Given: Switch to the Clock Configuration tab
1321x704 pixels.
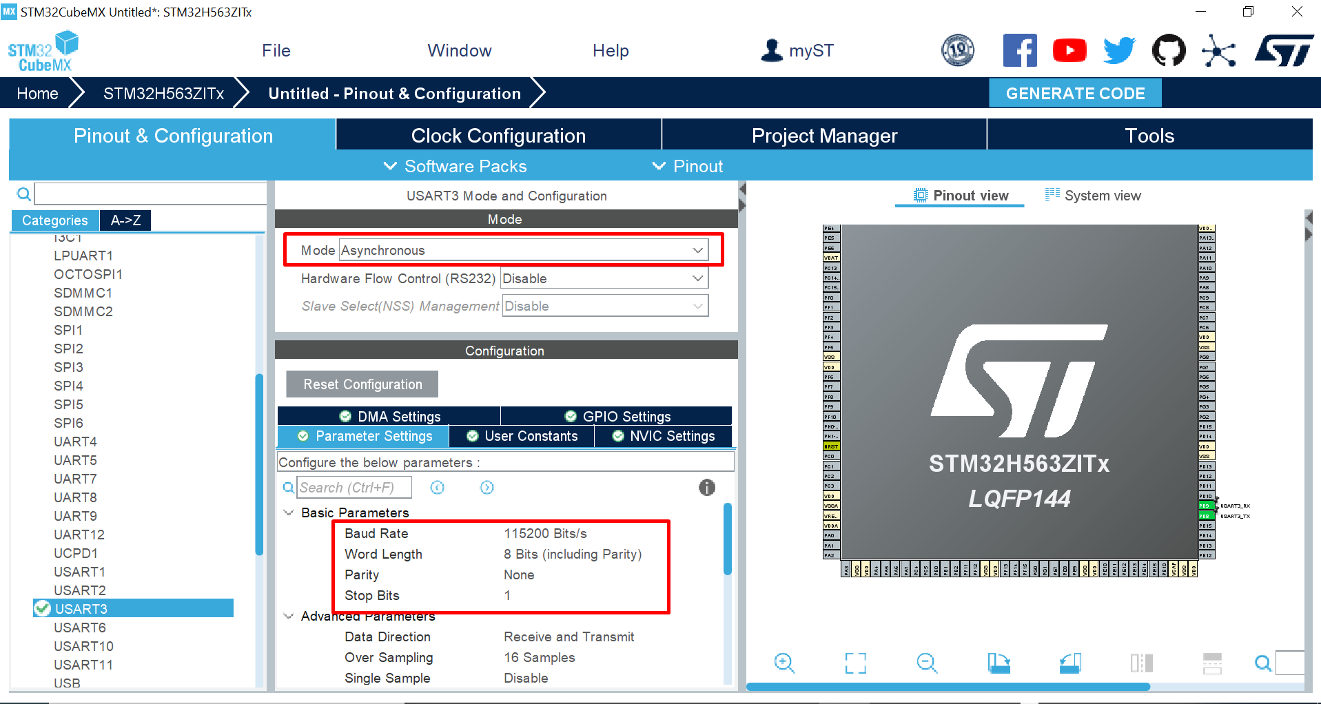Looking at the screenshot, I should 498,135.
